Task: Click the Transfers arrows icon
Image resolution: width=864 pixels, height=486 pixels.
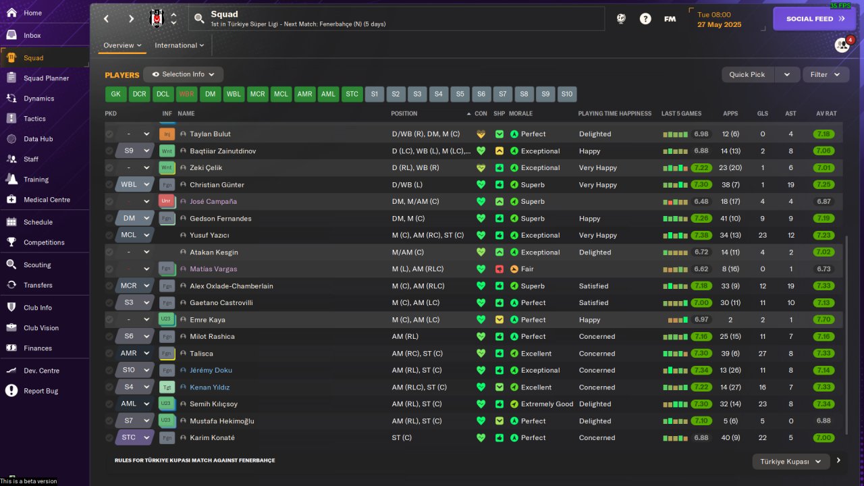Action: pos(11,285)
